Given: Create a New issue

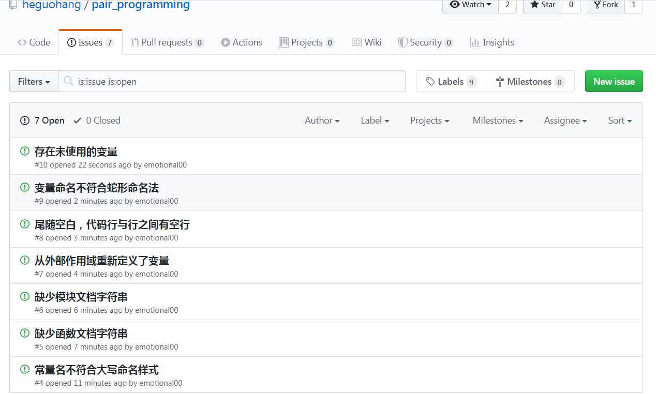Looking at the screenshot, I should [x=614, y=82].
